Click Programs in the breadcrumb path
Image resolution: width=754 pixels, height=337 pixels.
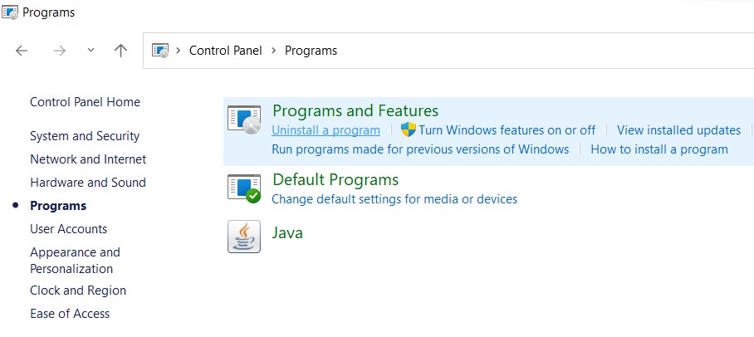point(311,51)
